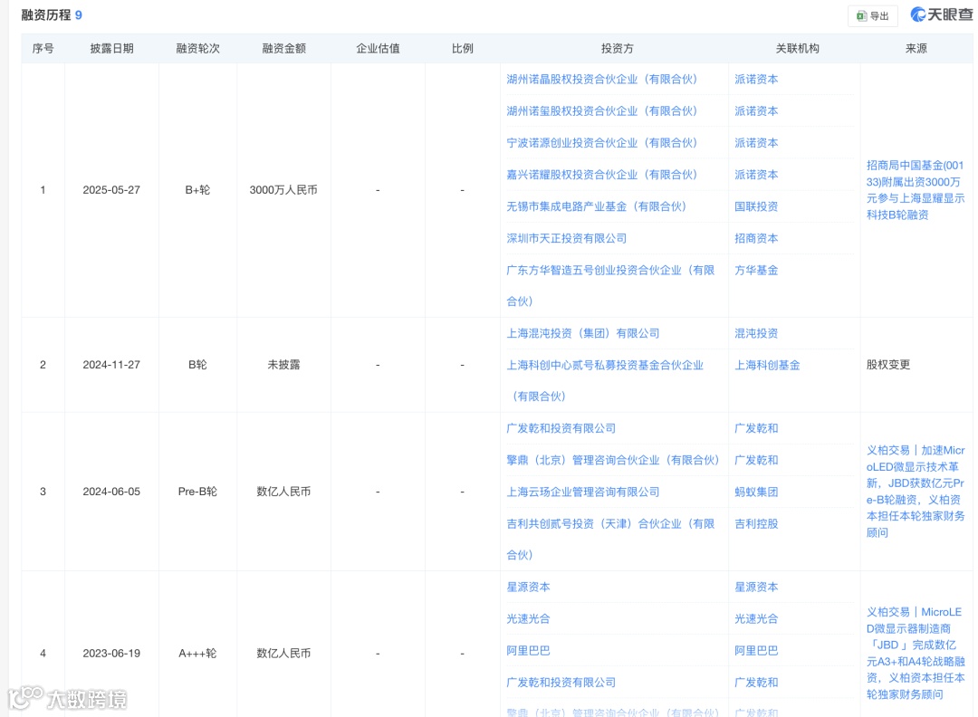Open related institution 方华基金
Screen dimensions: 978x717
[x=756, y=270]
